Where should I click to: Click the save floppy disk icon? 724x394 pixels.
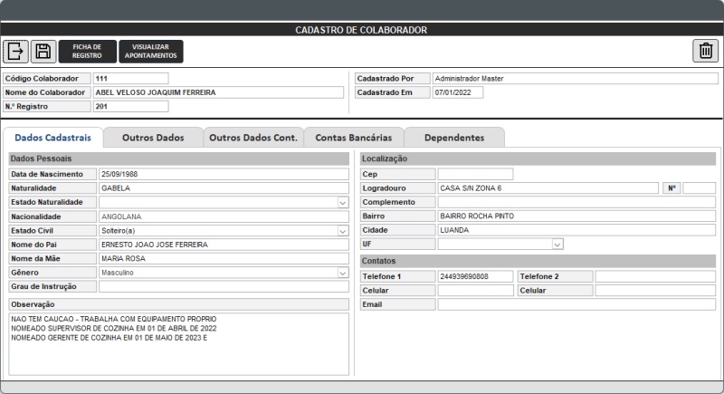[43, 52]
